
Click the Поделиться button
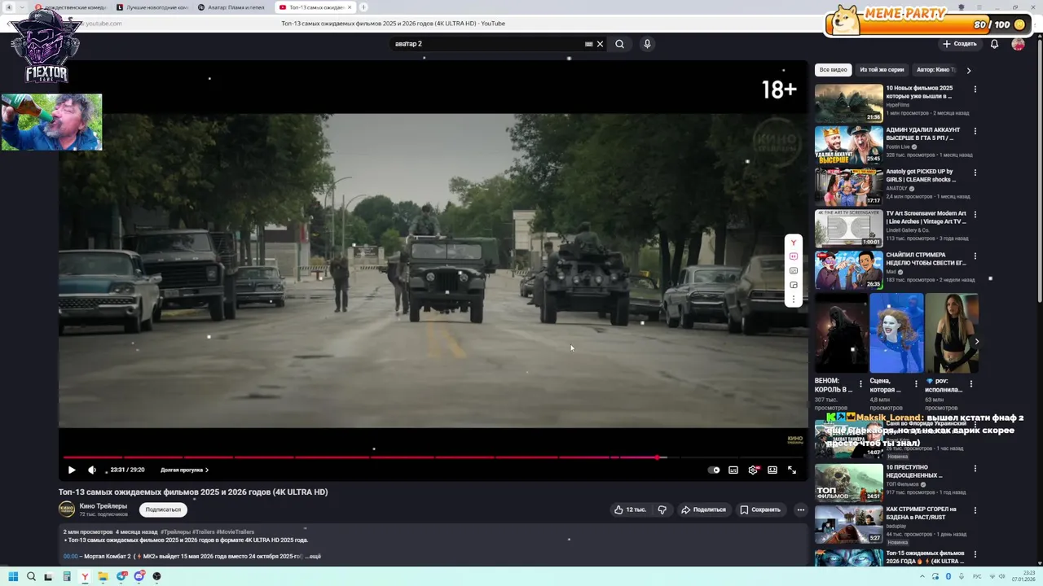(x=703, y=509)
